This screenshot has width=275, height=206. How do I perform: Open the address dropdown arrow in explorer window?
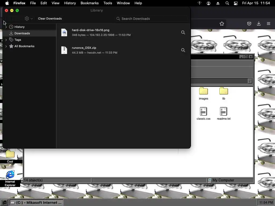coord(250,81)
